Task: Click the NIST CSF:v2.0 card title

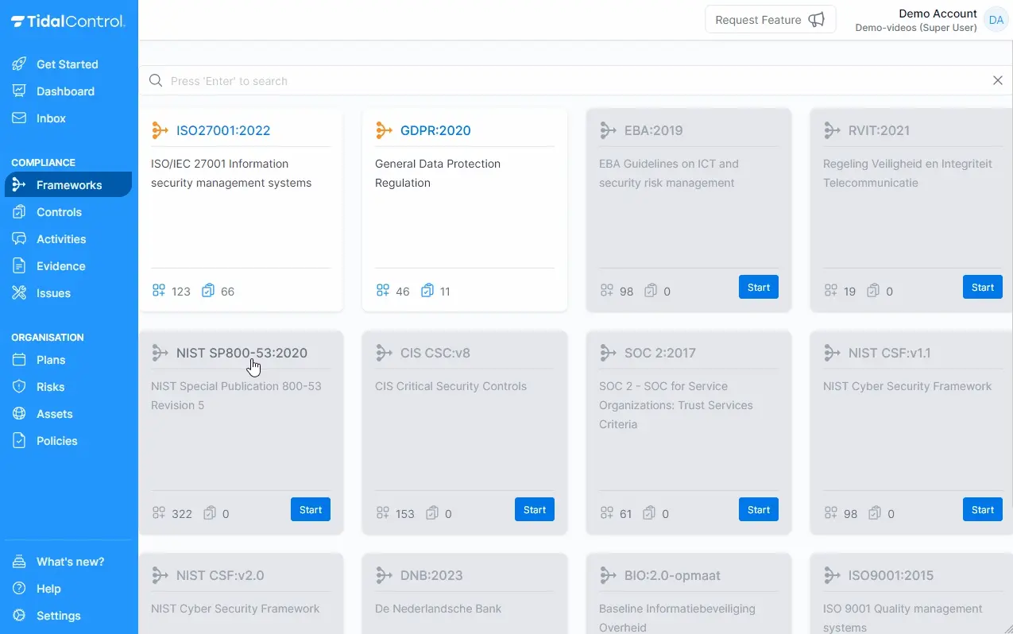Action: [x=220, y=575]
